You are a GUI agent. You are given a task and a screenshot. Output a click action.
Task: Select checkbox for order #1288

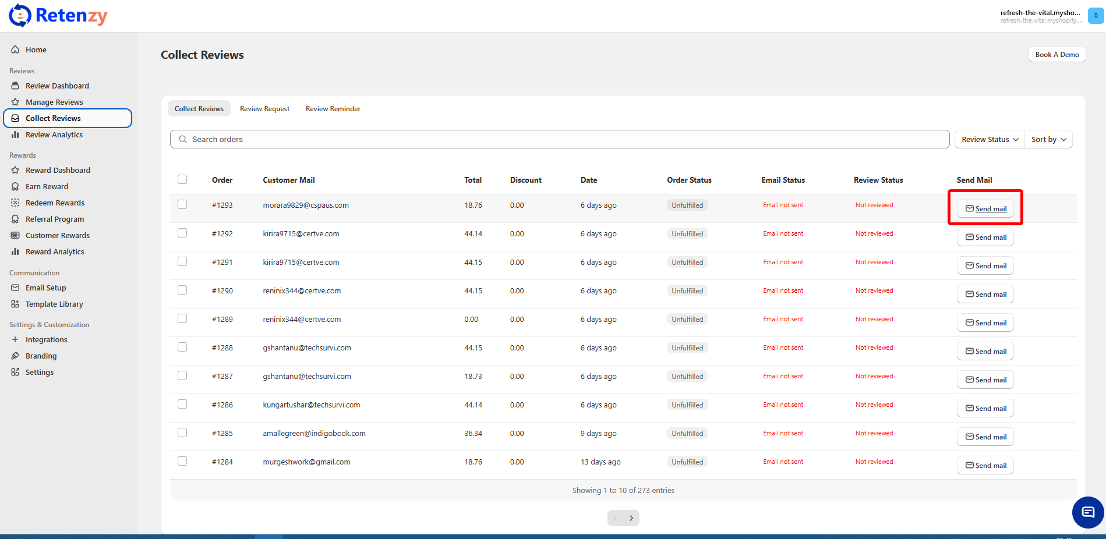(182, 347)
